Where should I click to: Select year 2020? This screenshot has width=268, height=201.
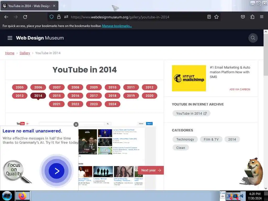(x=149, y=96)
